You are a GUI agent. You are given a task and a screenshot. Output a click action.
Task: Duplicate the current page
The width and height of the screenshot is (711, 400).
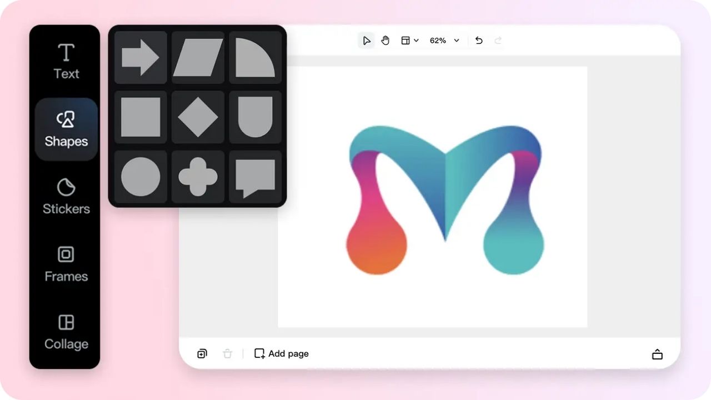202,353
